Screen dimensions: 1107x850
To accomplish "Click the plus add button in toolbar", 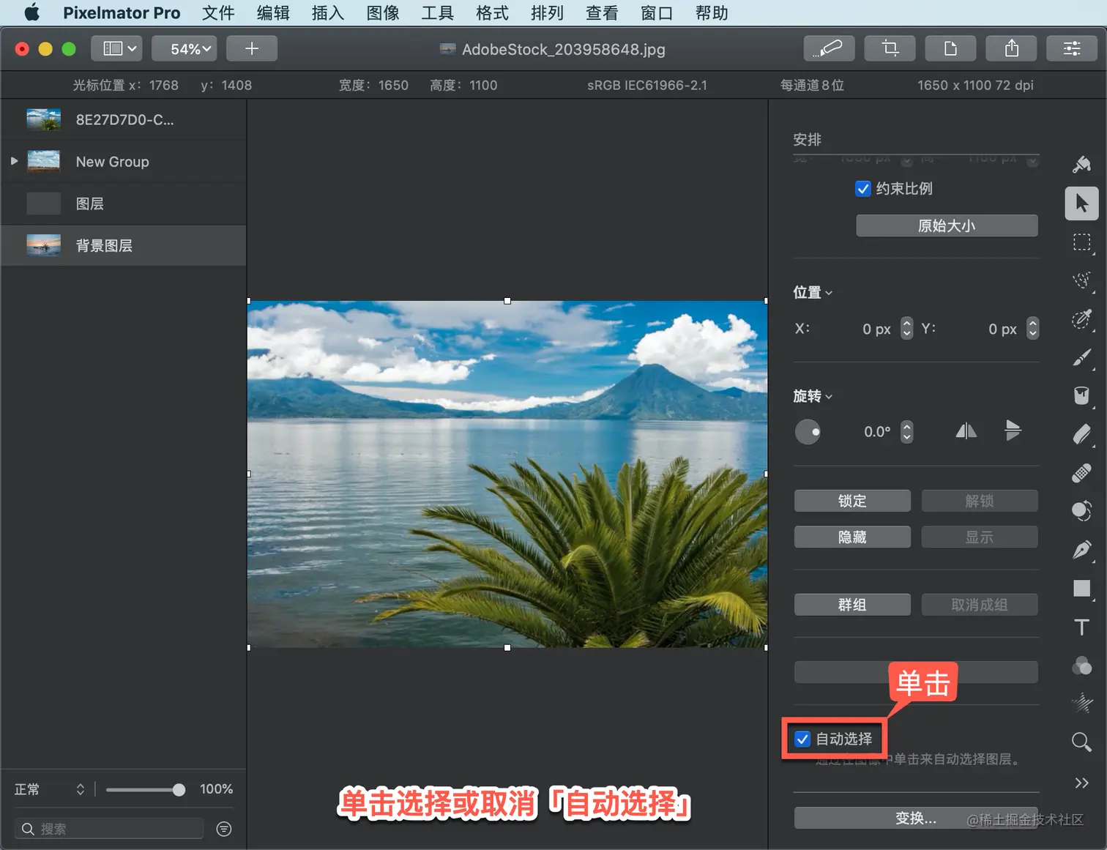I will pyautogui.click(x=252, y=48).
